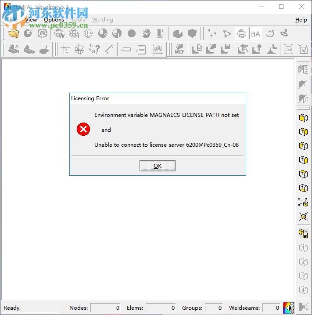The width and height of the screenshot is (312, 315).
Task: Click the four stars nodes icon
Action: [x=212, y=33]
